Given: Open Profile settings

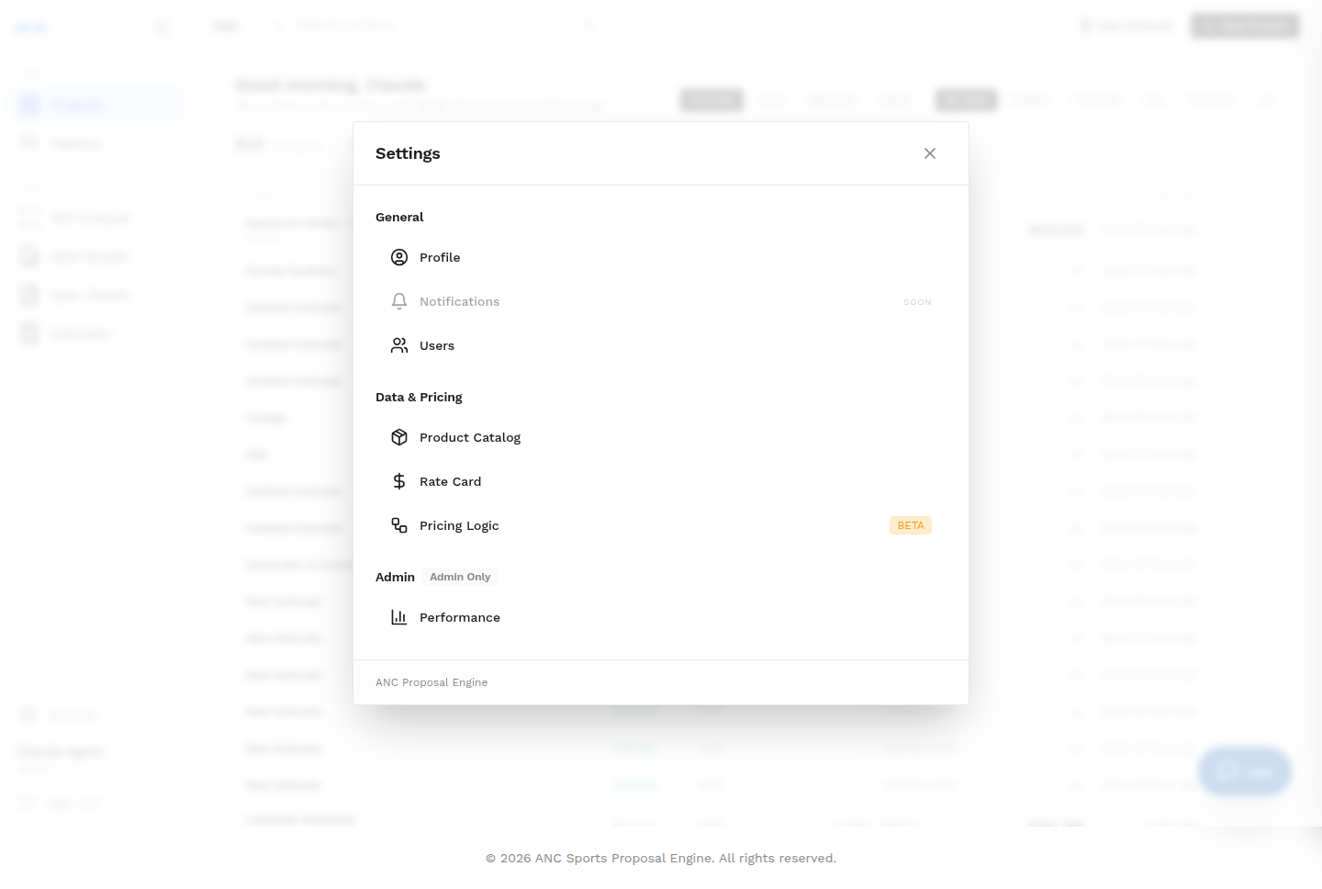Looking at the screenshot, I should click(x=661, y=257).
